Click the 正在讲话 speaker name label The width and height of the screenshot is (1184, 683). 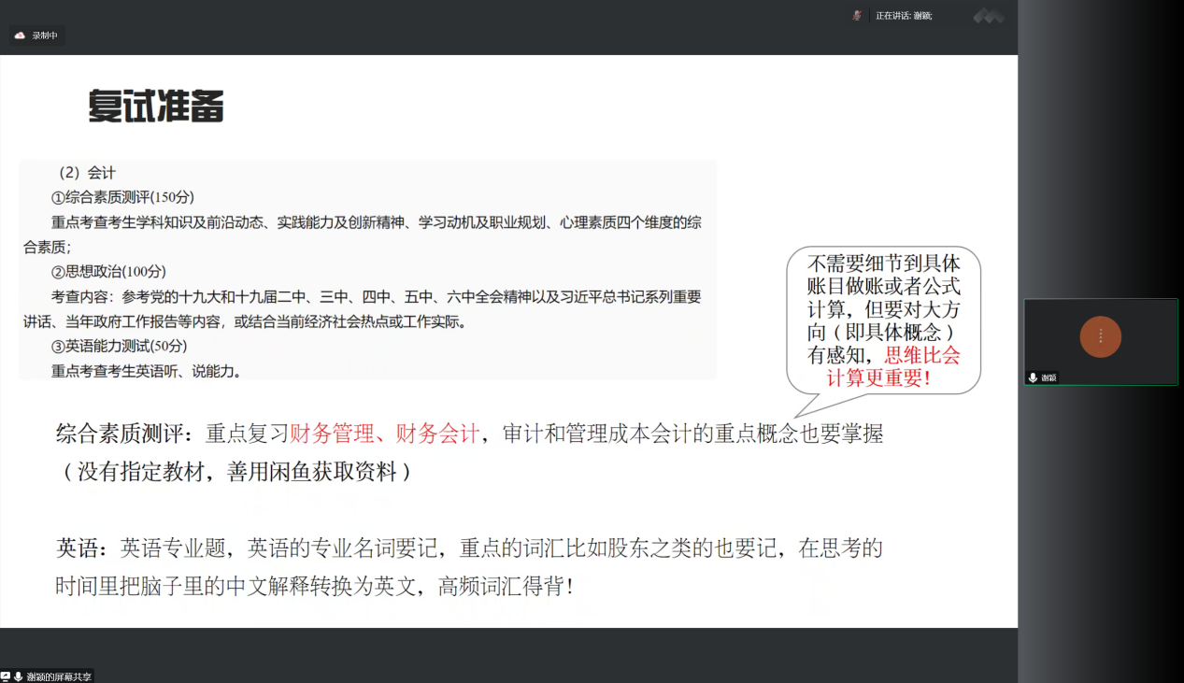click(x=903, y=16)
